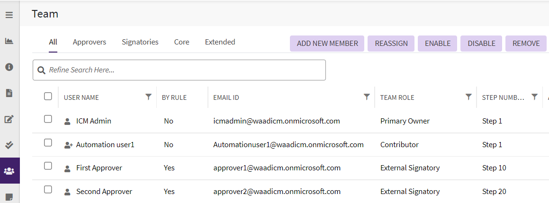The image size is (549, 203).
Task: Open the double-checkmark approvals sidebar icon
Action: click(x=9, y=145)
